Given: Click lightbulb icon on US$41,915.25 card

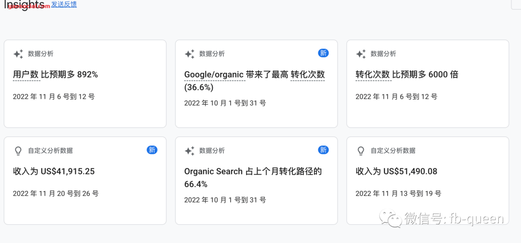Looking at the screenshot, I should tap(18, 151).
